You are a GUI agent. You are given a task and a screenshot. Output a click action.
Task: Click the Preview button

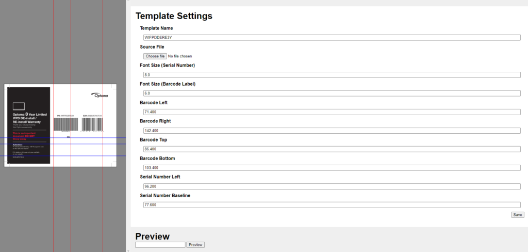[195, 245]
